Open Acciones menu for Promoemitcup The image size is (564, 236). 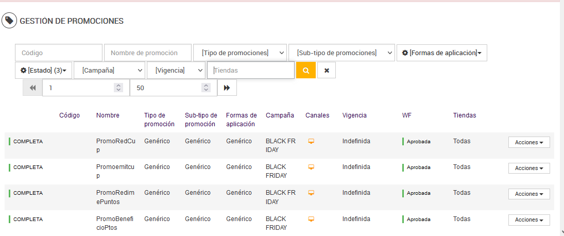click(x=529, y=168)
